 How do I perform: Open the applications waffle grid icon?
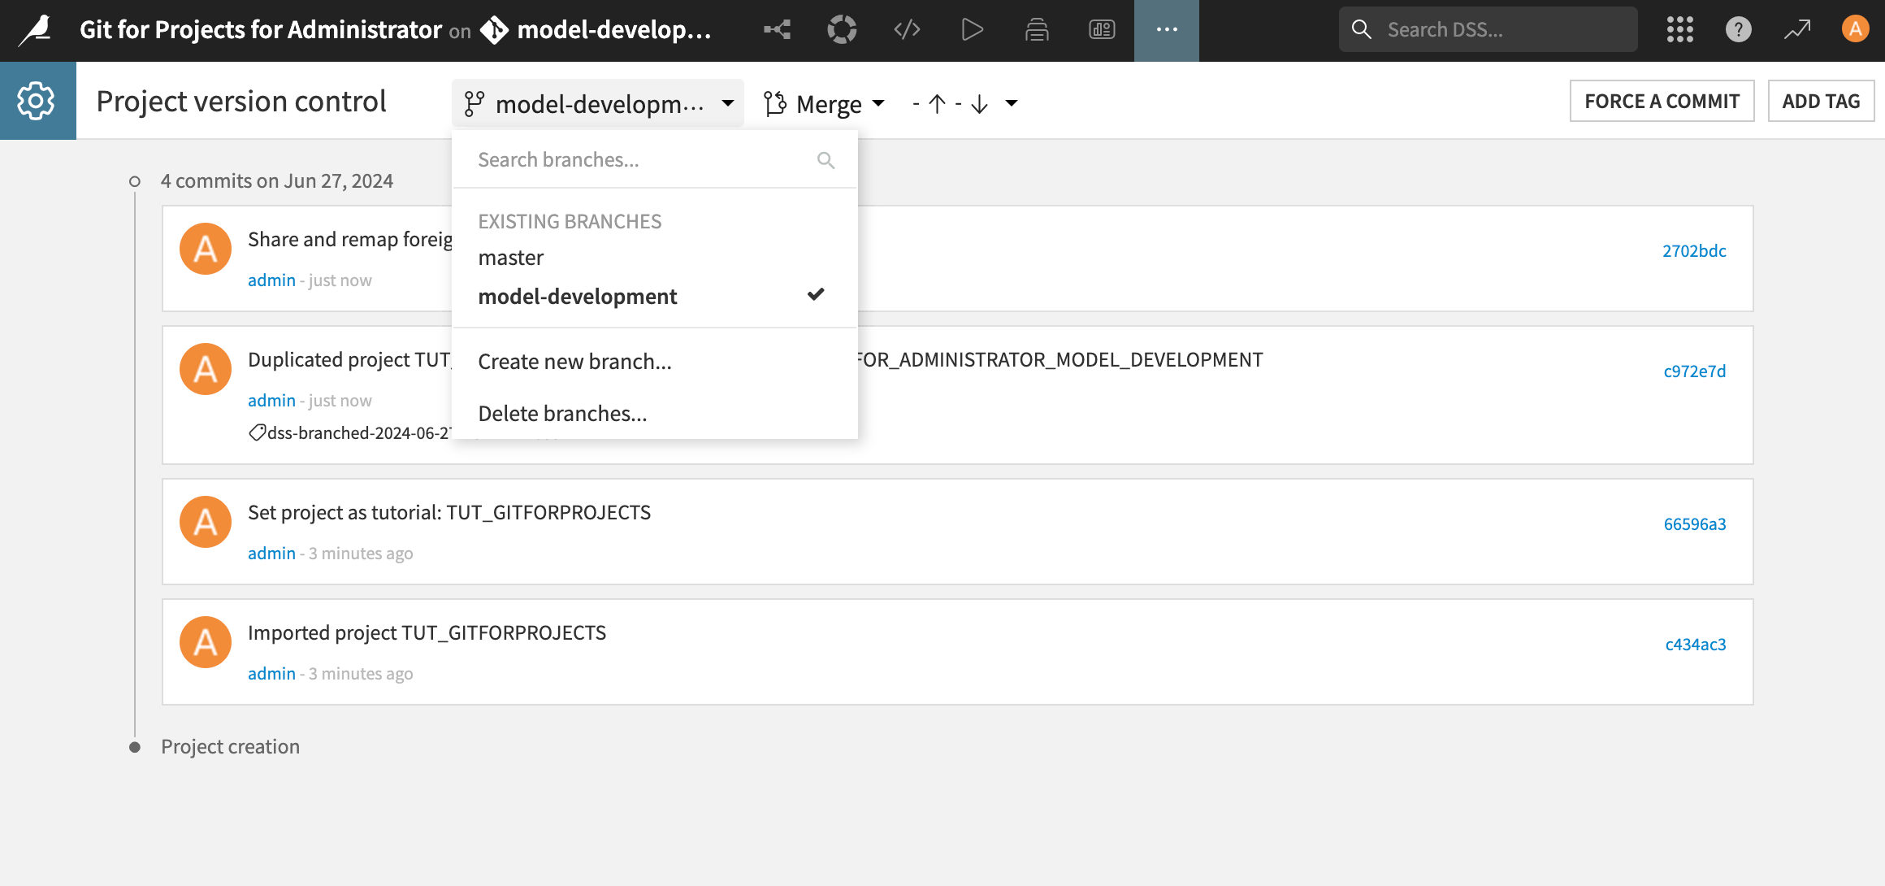point(1679,29)
